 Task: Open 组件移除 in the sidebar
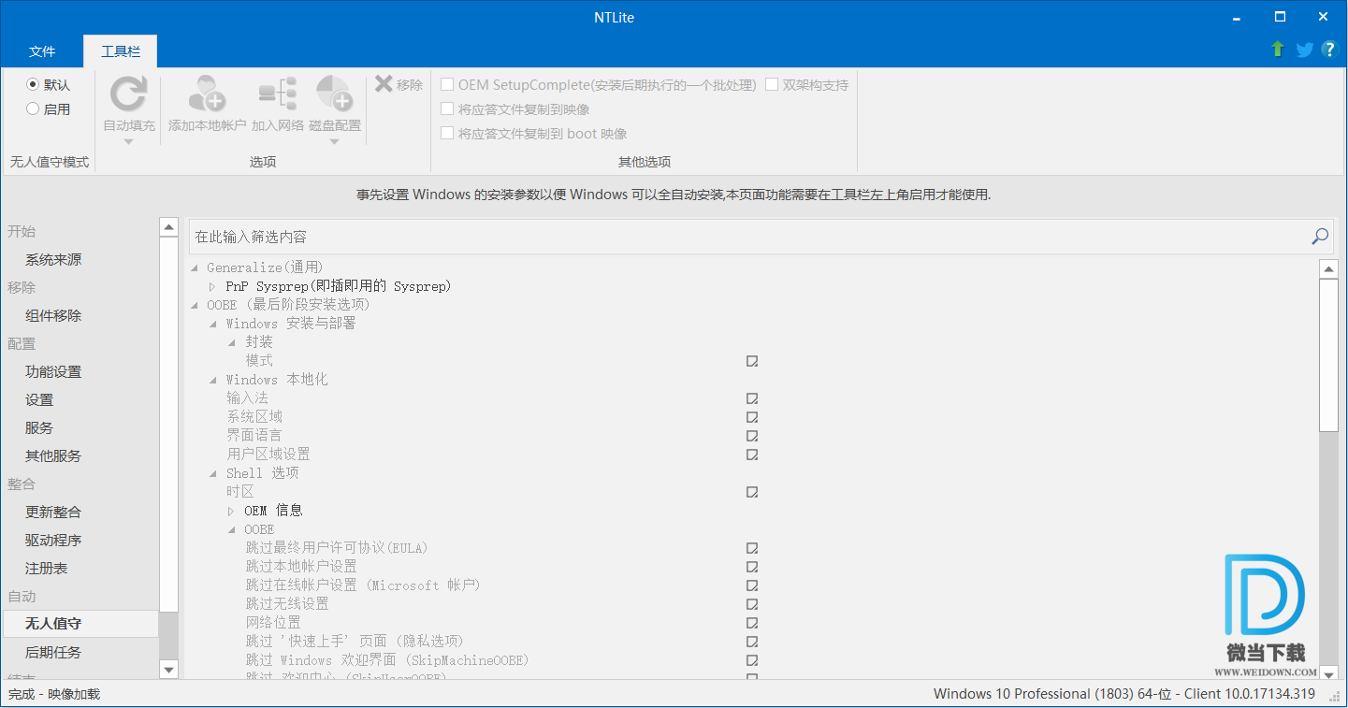tap(53, 315)
